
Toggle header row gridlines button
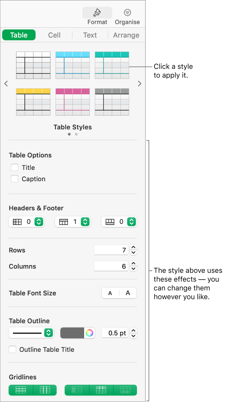point(101,390)
